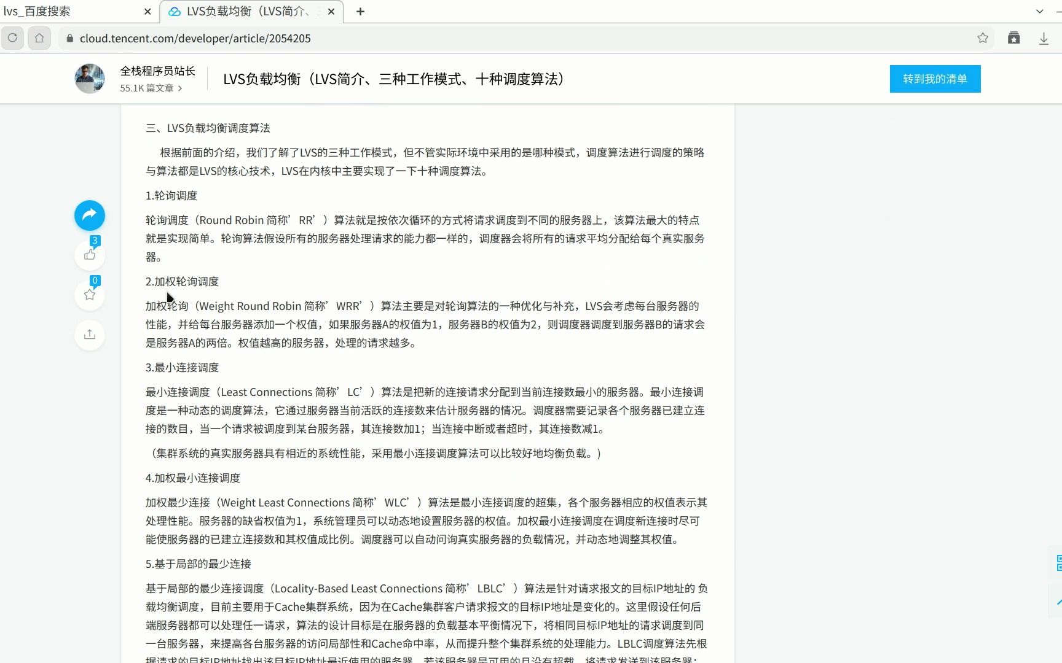Image resolution: width=1062 pixels, height=663 pixels.
Task: Favorite the article with the sidebar star
Action: click(90, 295)
